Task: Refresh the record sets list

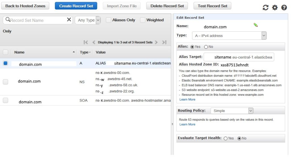Action: click(x=265, y=8)
